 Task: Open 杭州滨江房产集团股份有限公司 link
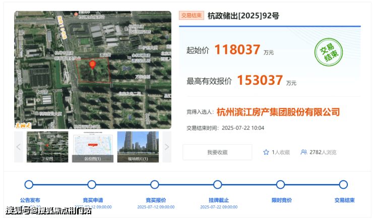coord(278,112)
